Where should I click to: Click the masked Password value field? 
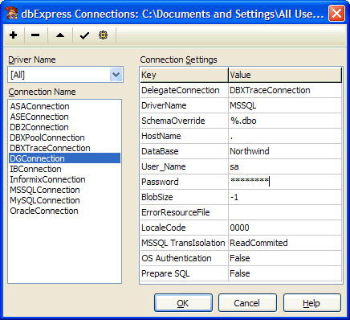(285, 182)
